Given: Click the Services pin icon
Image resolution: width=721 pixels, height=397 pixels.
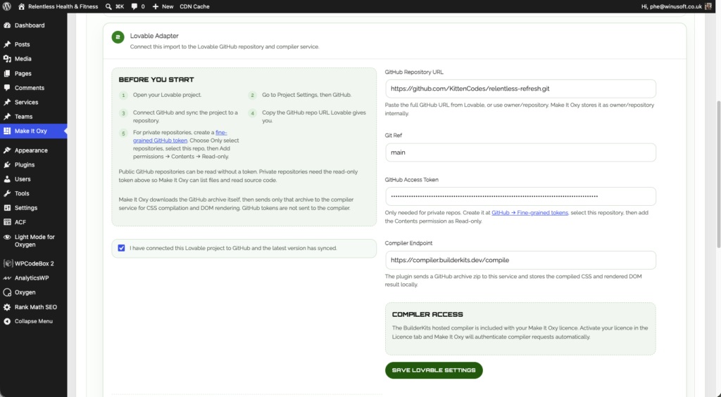Looking at the screenshot, I should pos(7,102).
